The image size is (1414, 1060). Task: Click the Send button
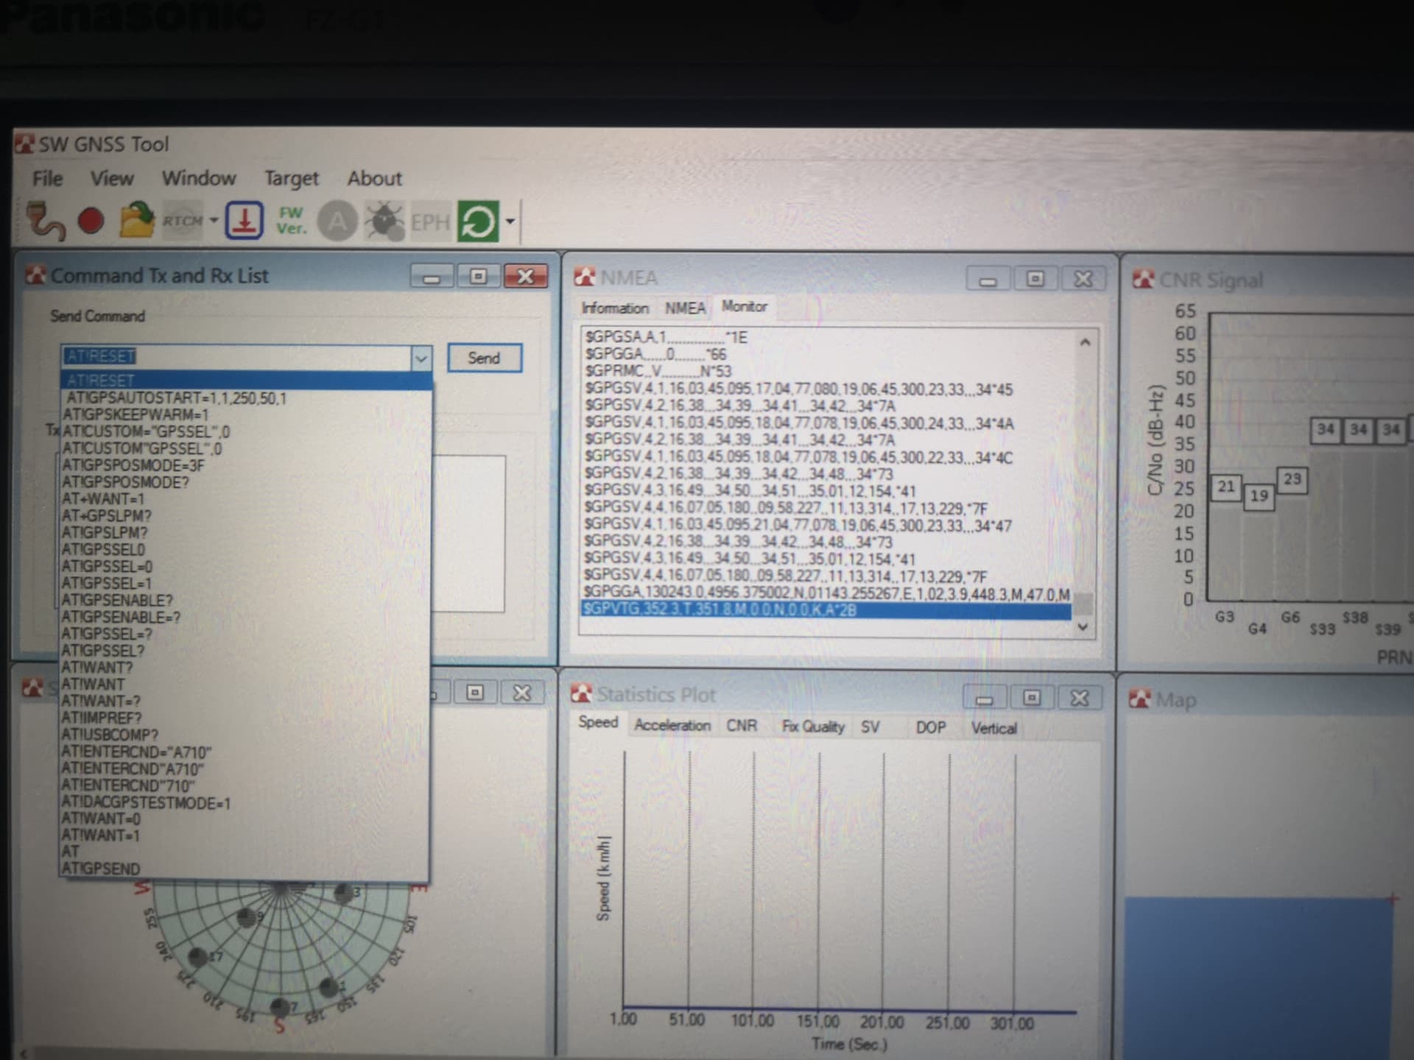(485, 358)
